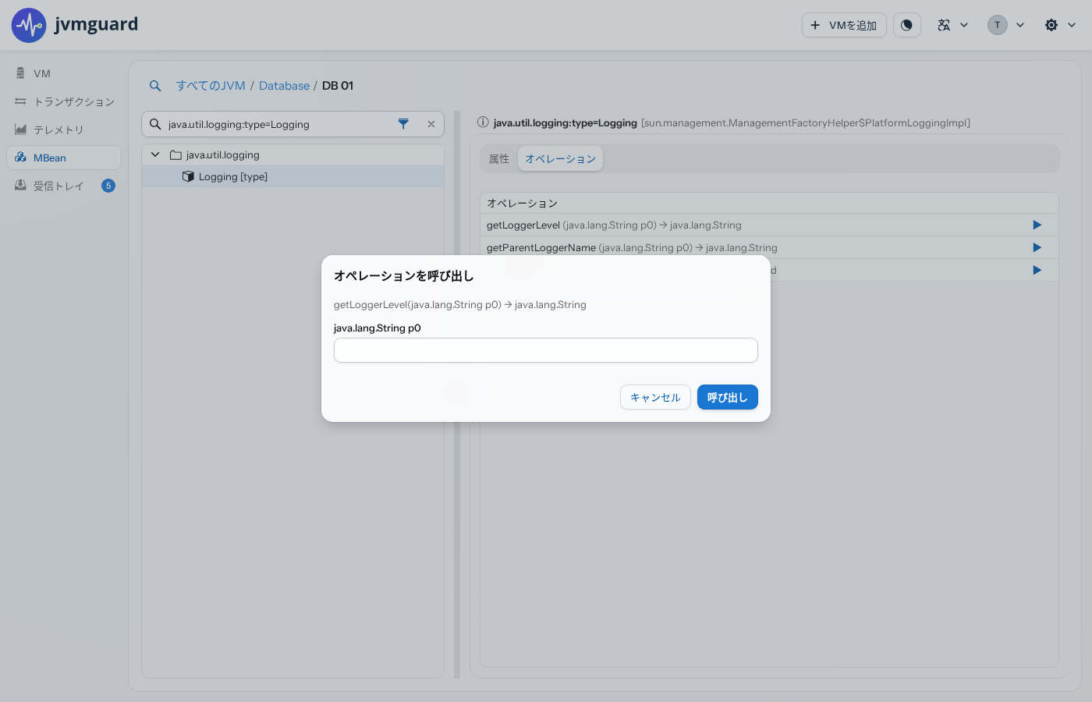Open the language translation dropdown
Screen dimensions: 1092x702
pyautogui.click(x=952, y=25)
